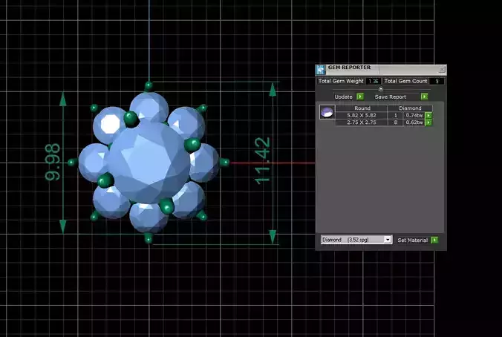Click the 0.74tw weight cell
This screenshot has height=337, width=502.
[x=414, y=116]
